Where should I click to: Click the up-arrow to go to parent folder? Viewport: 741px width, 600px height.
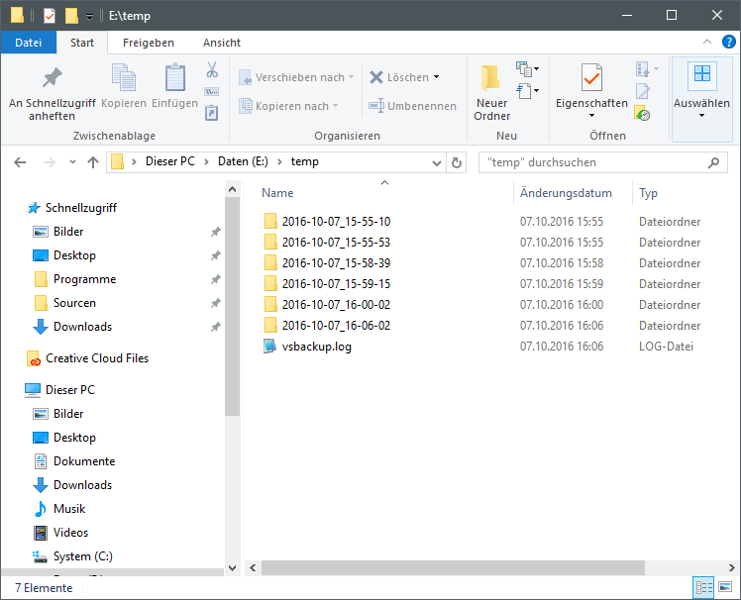tap(93, 162)
